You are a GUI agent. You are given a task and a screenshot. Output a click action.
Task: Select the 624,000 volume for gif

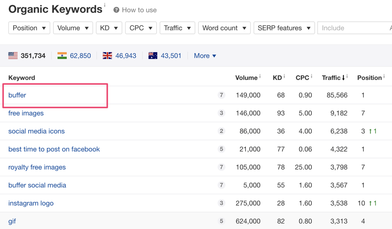[248, 221]
